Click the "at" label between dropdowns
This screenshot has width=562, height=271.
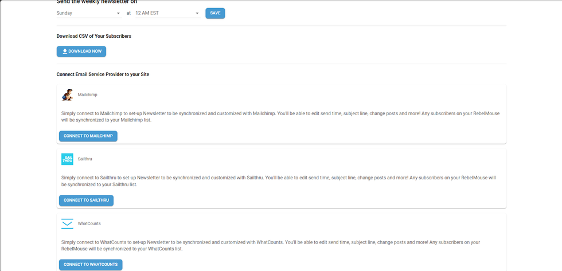click(128, 13)
